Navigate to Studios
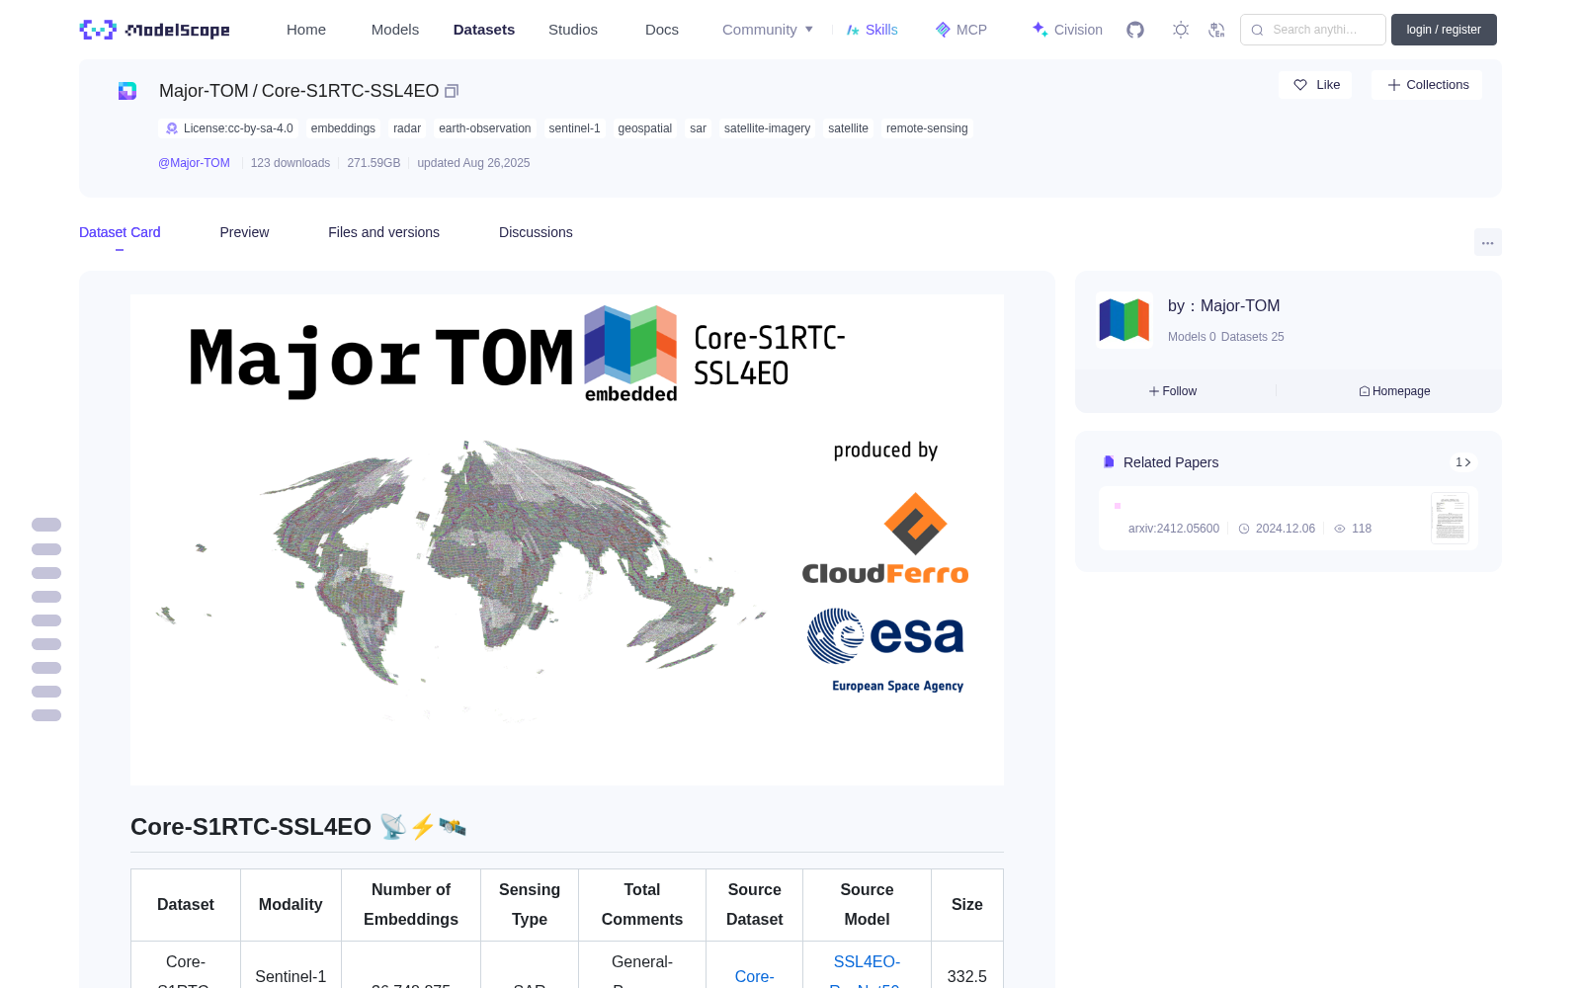The width and height of the screenshot is (1581, 988). [x=573, y=30]
